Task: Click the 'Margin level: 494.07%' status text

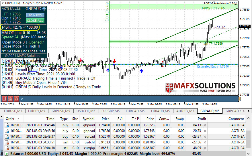Action: [157, 154]
